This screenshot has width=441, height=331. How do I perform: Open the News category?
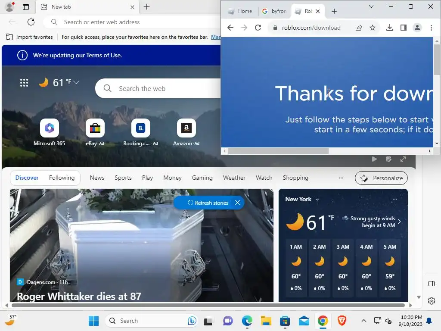point(97,178)
